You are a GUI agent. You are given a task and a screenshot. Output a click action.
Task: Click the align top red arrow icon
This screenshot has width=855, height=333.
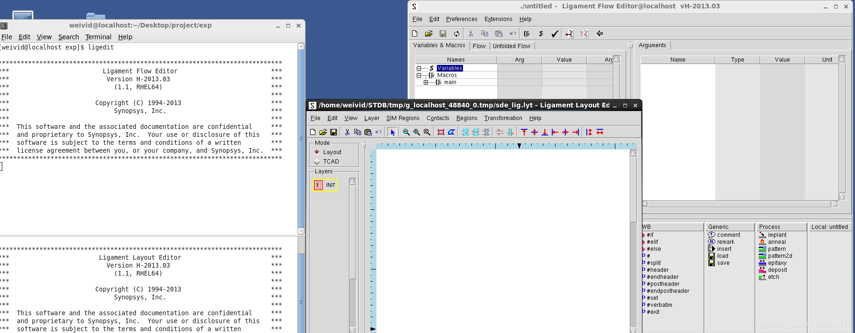tap(524, 132)
